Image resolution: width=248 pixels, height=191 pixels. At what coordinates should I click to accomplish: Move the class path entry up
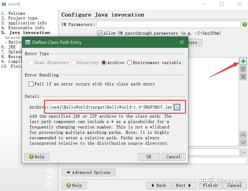pyautogui.click(x=243, y=134)
